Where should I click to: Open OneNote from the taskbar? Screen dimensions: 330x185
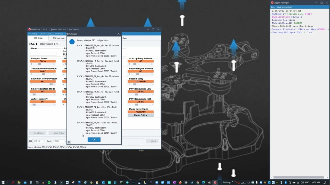pyautogui.click(x=175, y=182)
